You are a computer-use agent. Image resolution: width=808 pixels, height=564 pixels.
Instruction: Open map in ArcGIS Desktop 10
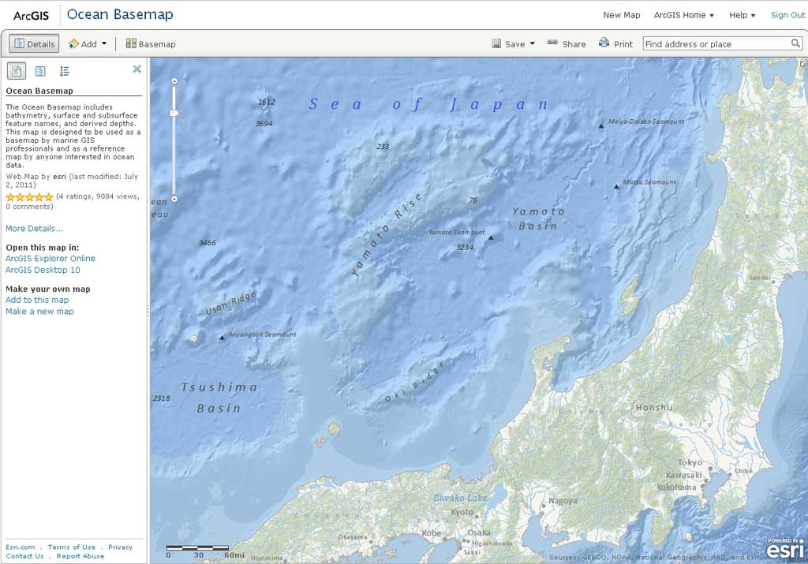[43, 270]
